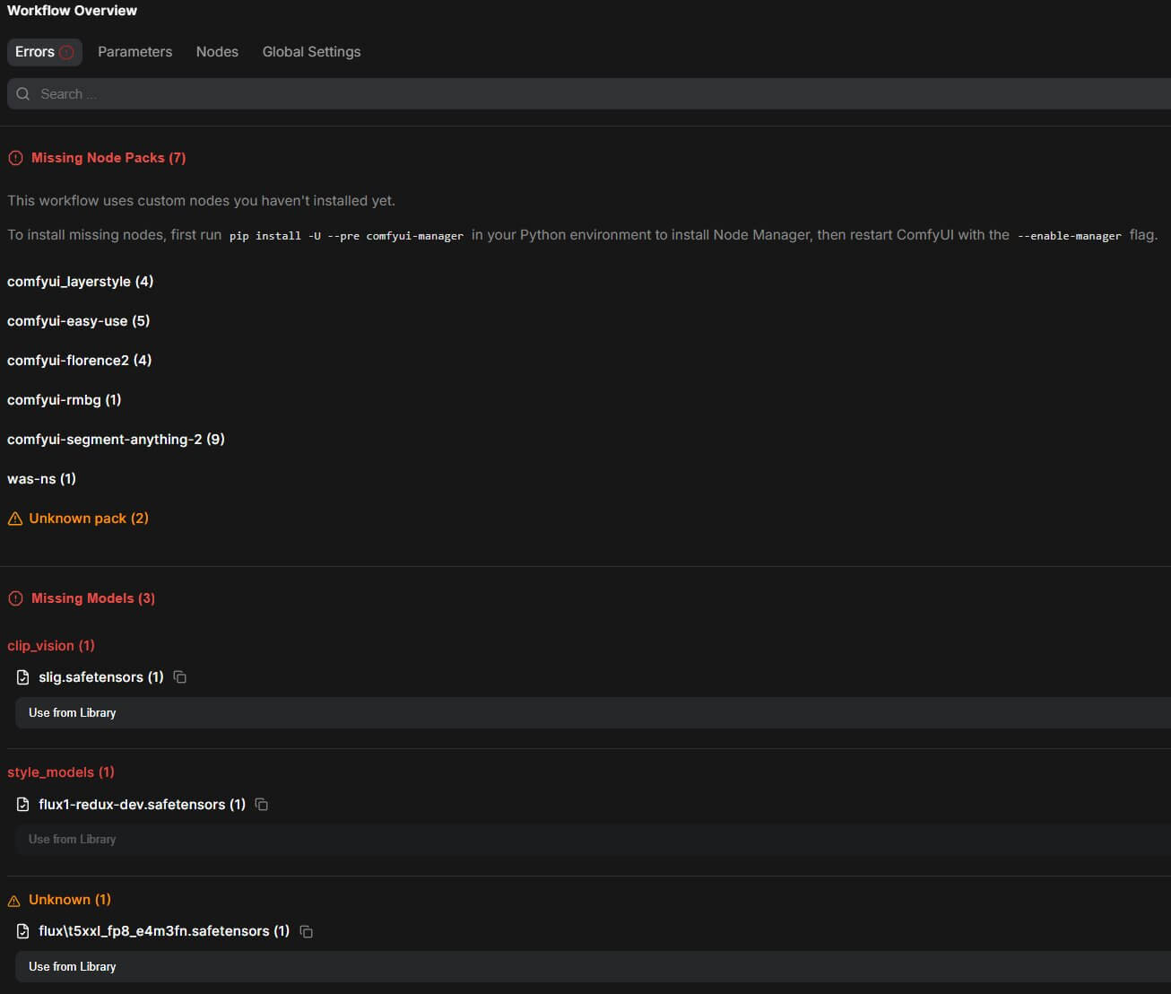Select the style_models (1) category label
Screen dimensions: 1171x994
point(61,772)
